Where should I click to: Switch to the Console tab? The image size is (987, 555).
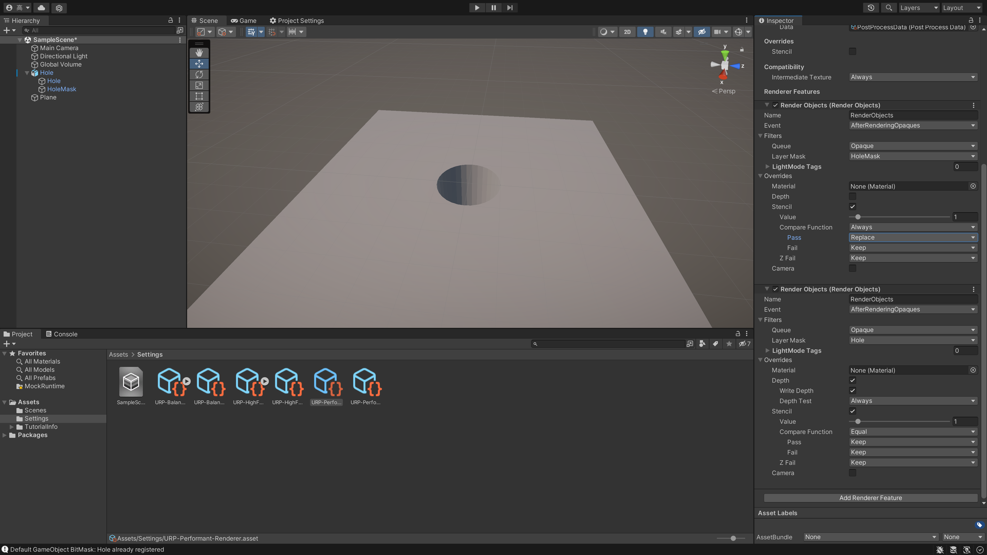tap(62, 334)
